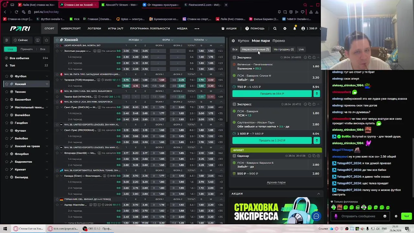Click the second Экспресс bet copy icon
Screen dimensions: 414x233
point(310,104)
